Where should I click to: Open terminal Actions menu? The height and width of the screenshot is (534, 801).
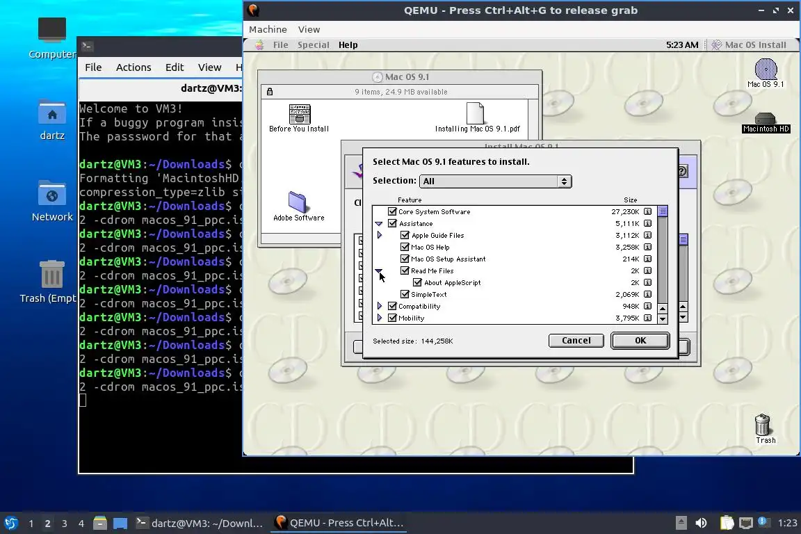[x=133, y=67]
